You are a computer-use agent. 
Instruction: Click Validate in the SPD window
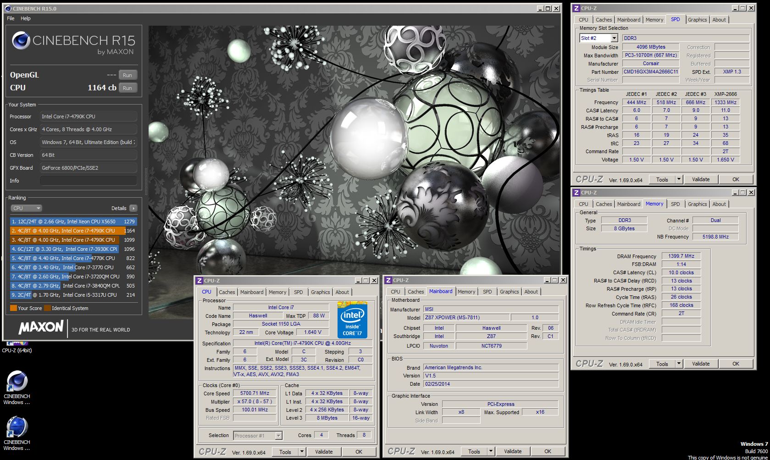(700, 179)
